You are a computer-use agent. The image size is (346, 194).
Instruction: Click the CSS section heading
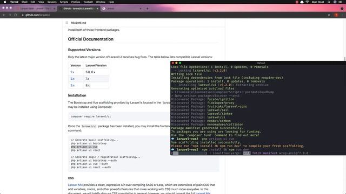pos(71,178)
